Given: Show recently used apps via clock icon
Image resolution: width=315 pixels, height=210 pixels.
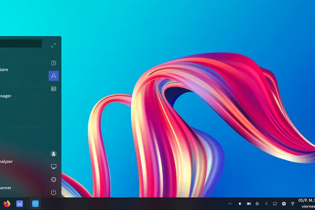Looking at the screenshot, I should click(x=54, y=63).
